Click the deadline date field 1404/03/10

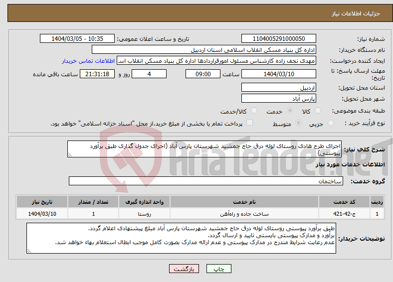pos(279,74)
